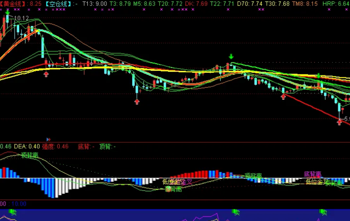Click the TM8: 8.15 value
This screenshot has width=350, height=221.
pyautogui.click(x=305, y=4)
